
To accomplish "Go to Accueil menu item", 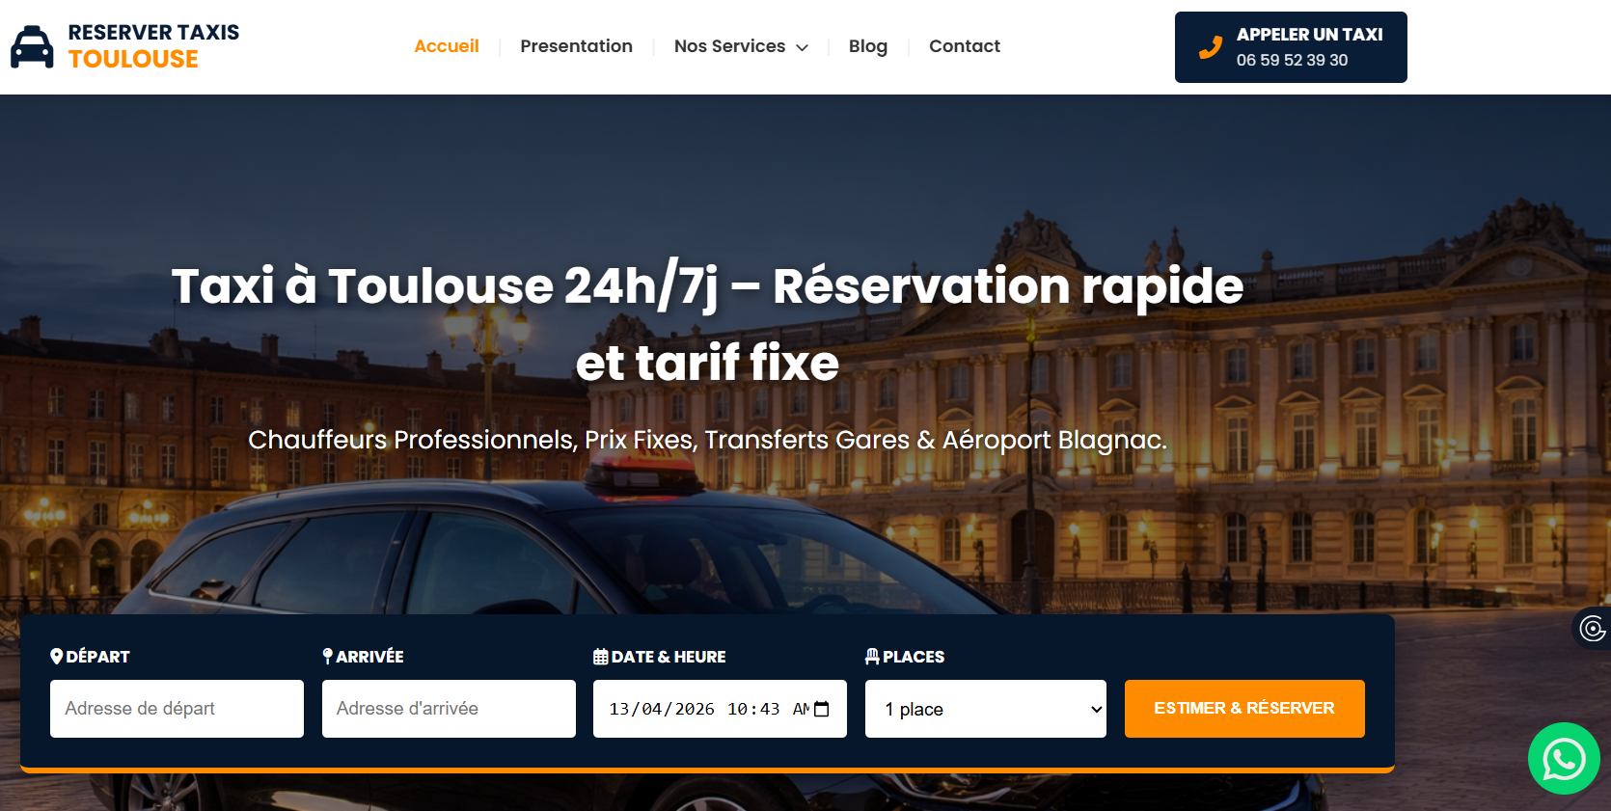I will pos(447,46).
